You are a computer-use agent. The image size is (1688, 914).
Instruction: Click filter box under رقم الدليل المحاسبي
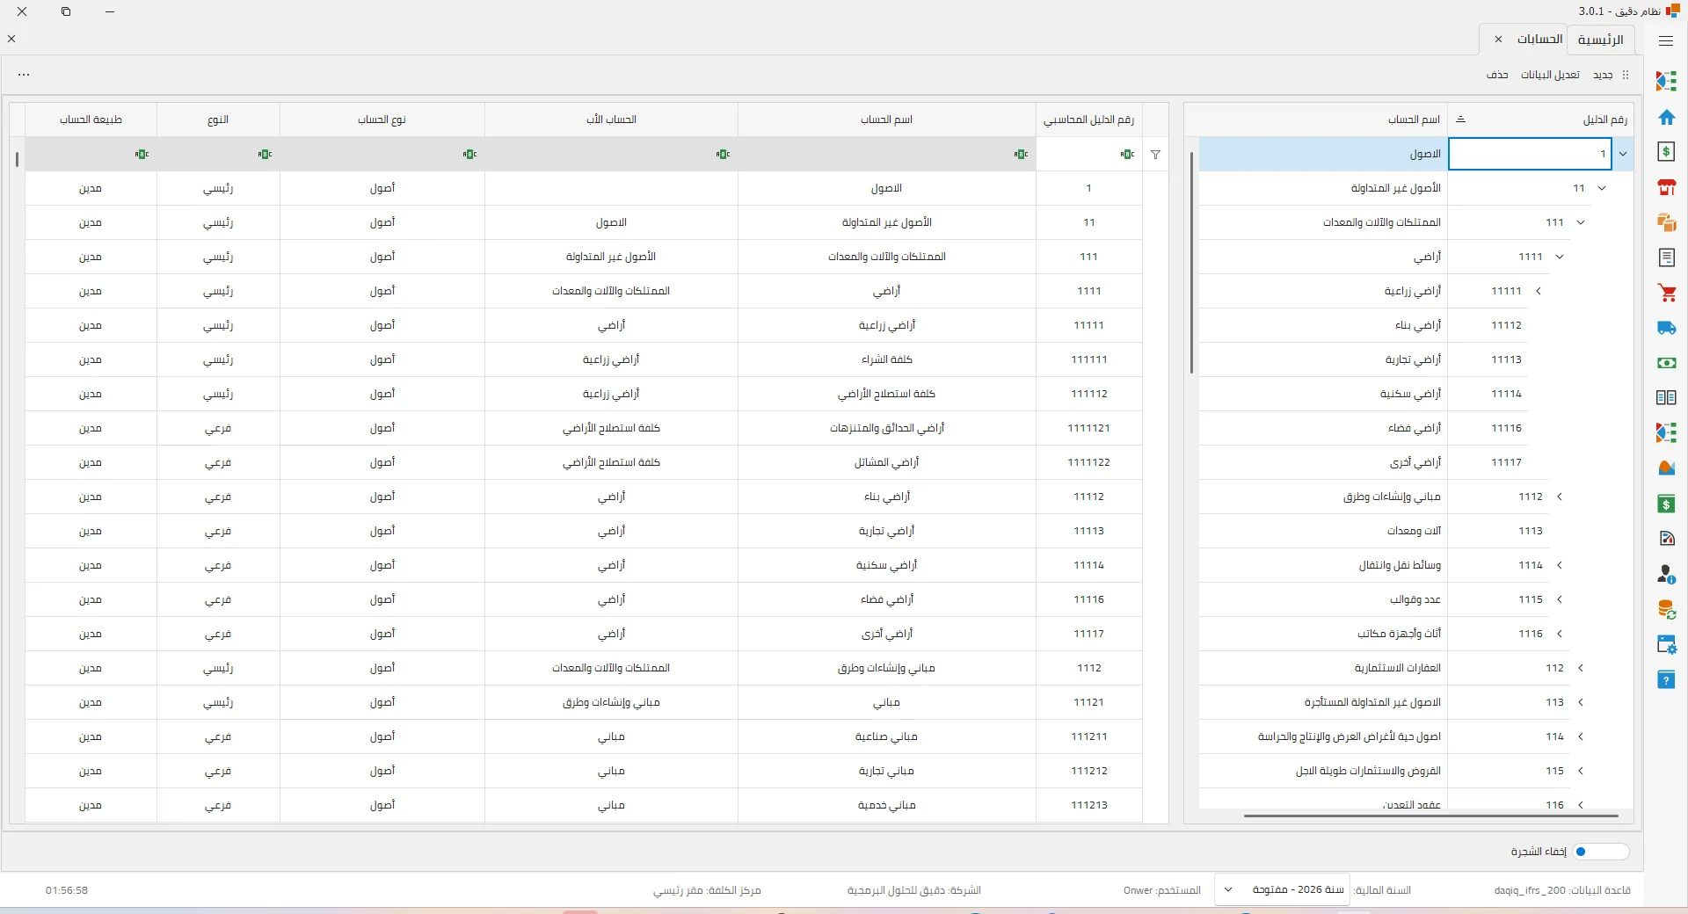click(x=1088, y=154)
